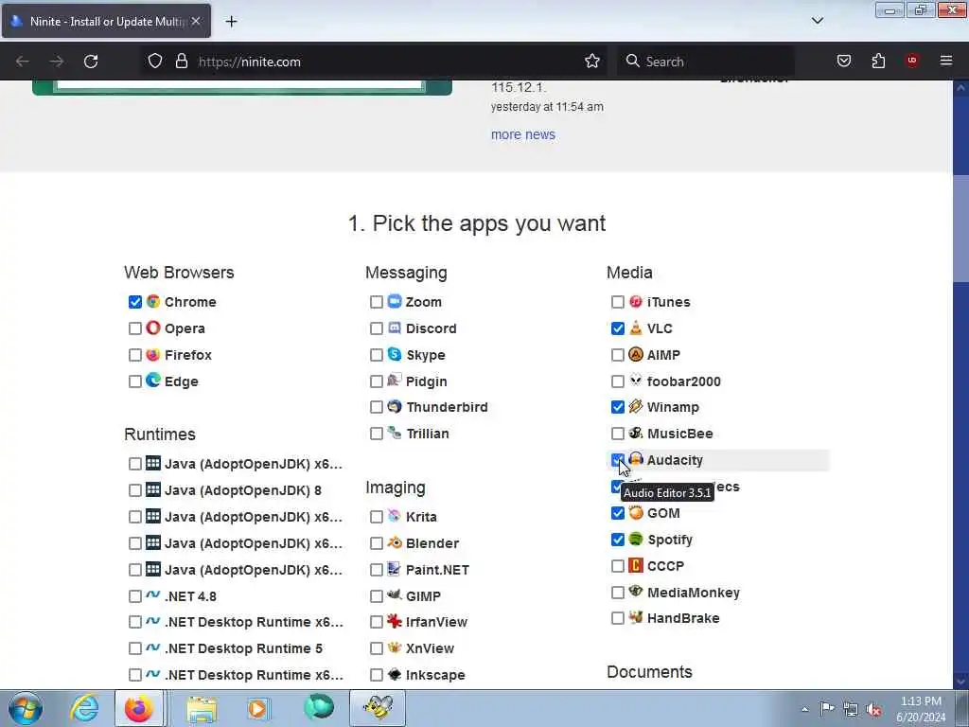Click the Krita app icon
The height and width of the screenshot is (727, 969).
pos(395,516)
